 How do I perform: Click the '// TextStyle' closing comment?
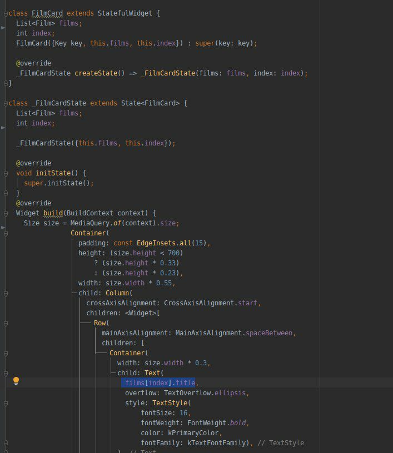(x=281, y=443)
